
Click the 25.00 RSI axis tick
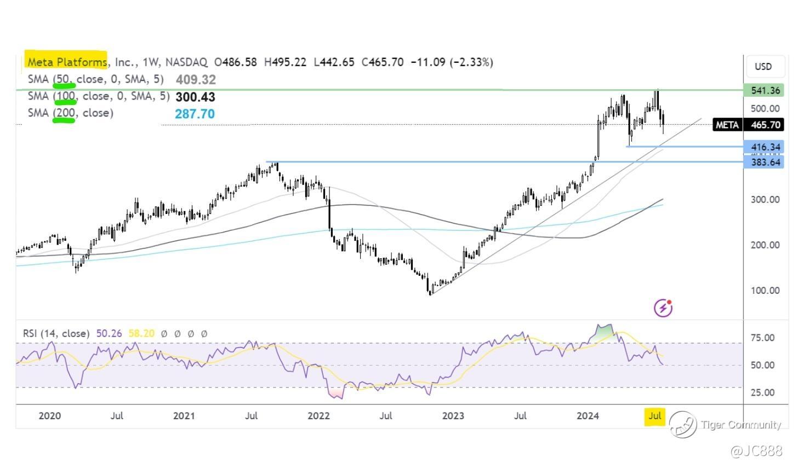762,392
